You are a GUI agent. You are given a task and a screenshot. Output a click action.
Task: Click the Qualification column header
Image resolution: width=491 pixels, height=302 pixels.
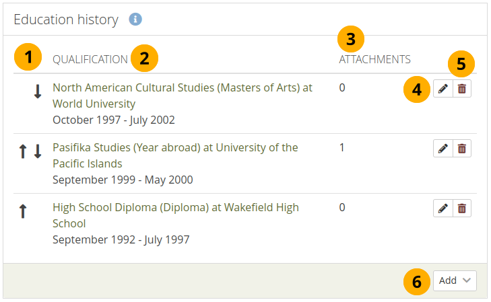pos(90,59)
